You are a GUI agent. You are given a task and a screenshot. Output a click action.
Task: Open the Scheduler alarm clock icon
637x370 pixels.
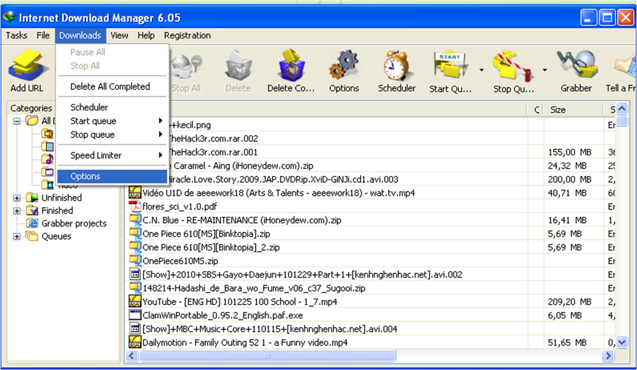pos(397,66)
